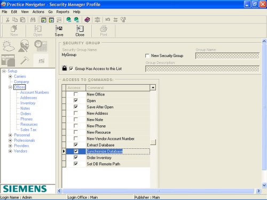Open the slider controls setup module
This screenshot has width=267, height=200.
tap(41, 61)
